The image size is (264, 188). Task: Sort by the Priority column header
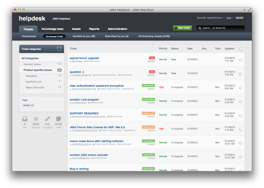(163, 48)
